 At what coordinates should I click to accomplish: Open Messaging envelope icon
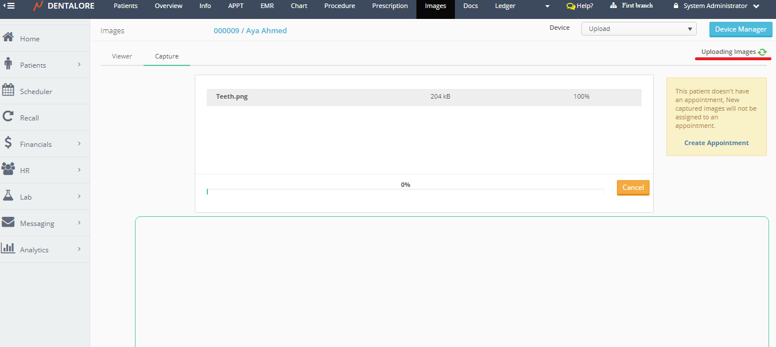[8, 223]
